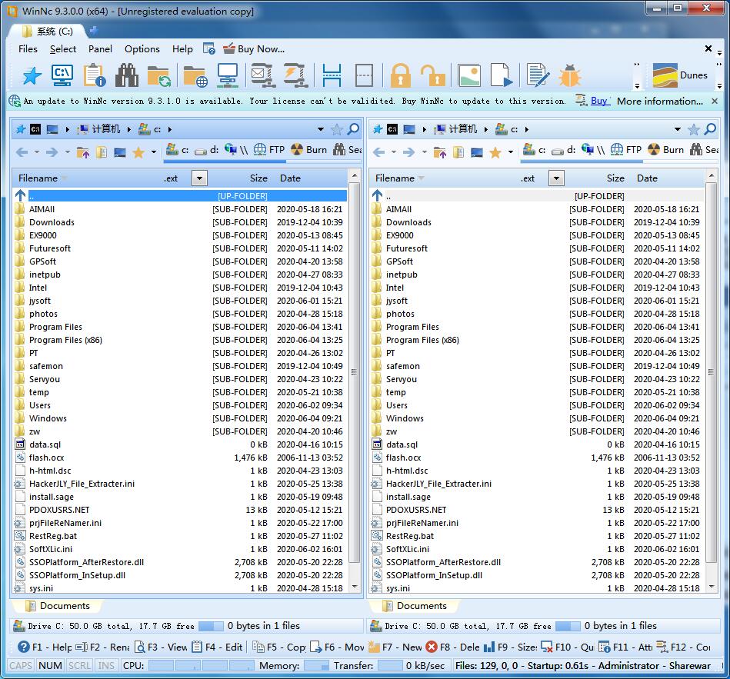Click the quick compress clamp toolbar icon
Screen dimensions: 730x679
[x=296, y=75]
